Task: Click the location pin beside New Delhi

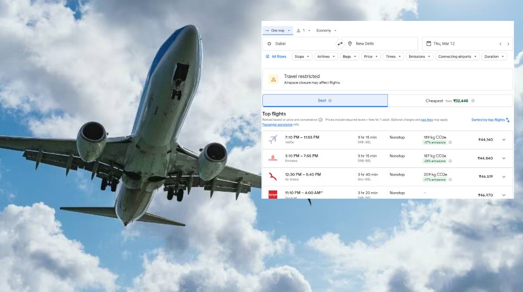Action: (x=350, y=43)
